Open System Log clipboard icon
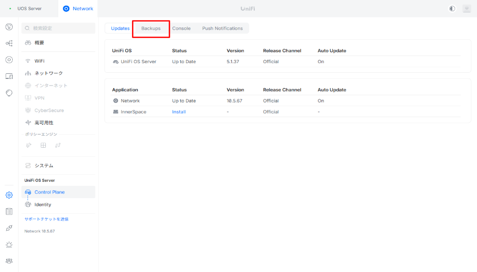This screenshot has width=477, height=272. (9, 211)
